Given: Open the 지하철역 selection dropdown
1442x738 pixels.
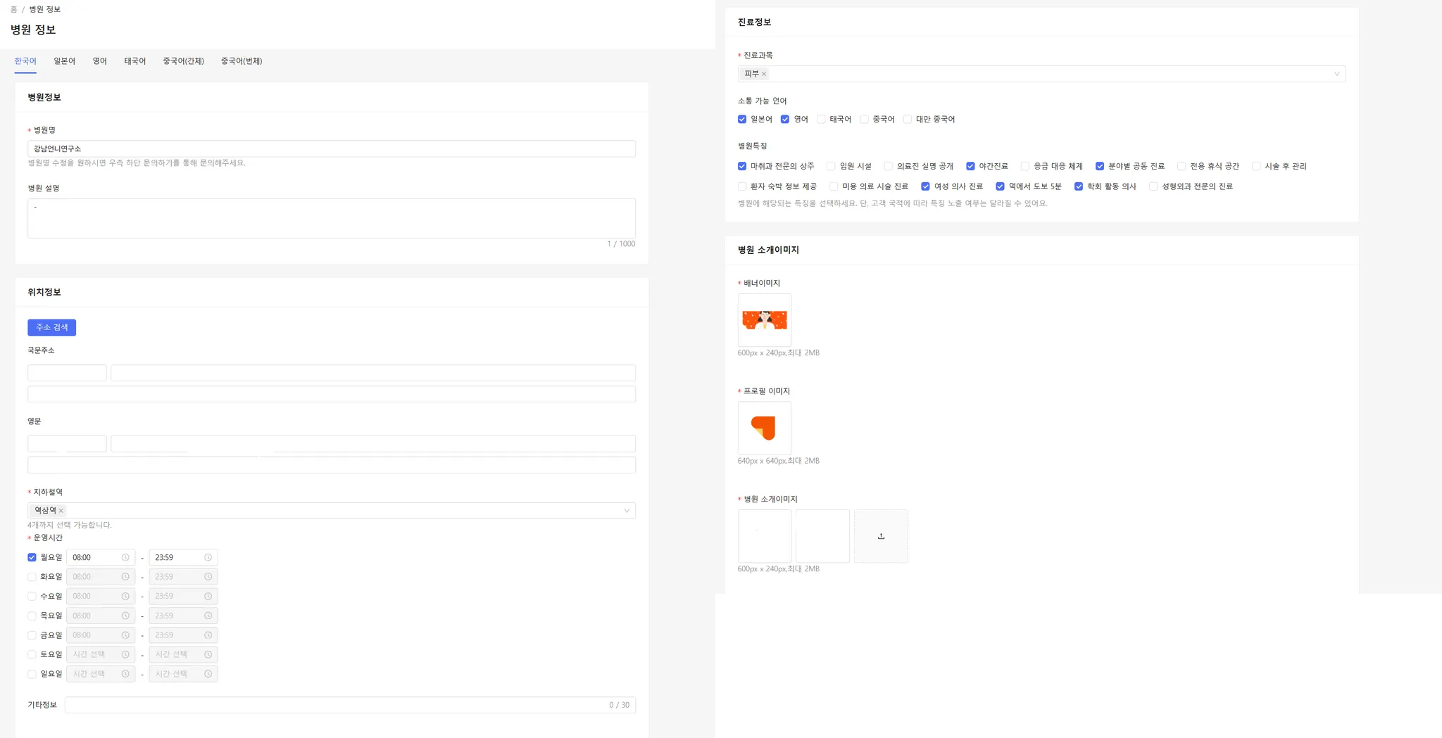Looking at the screenshot, I should [x=626, y=511].
